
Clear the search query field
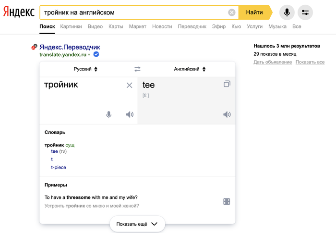point(232,12)
